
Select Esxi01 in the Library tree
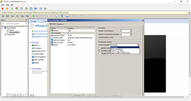[12, 30]
